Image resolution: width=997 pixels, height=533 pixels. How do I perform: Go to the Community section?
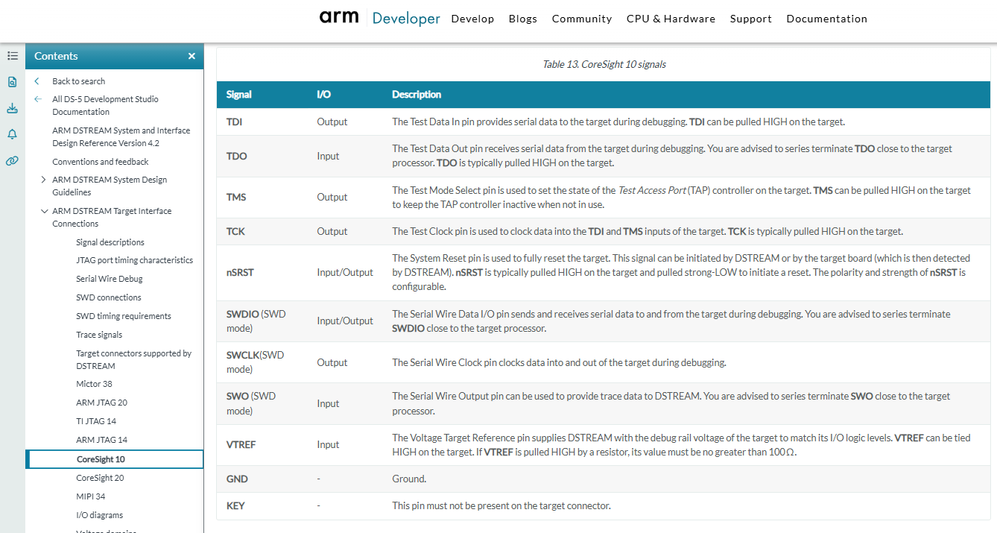(581, 19)
